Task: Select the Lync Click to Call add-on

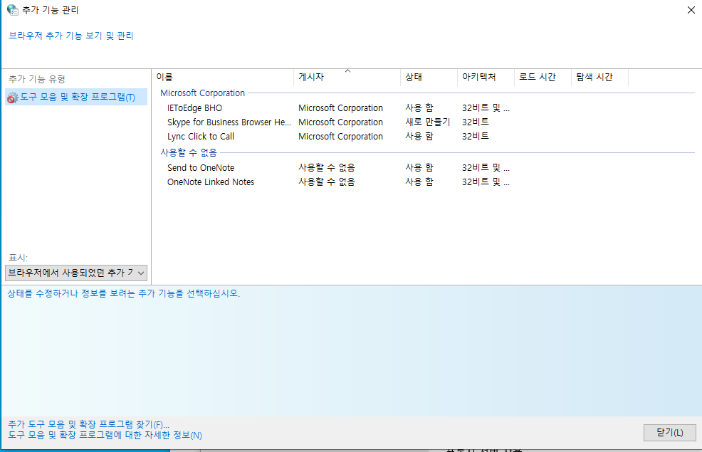Action: click(x=201, y=137)
